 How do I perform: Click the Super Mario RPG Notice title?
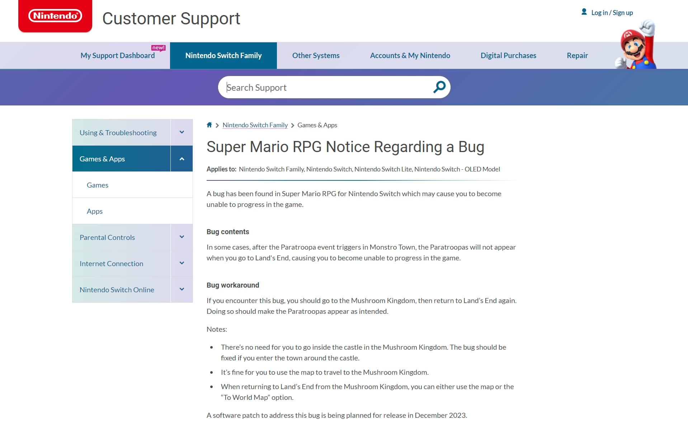click(x=345, y=147)
